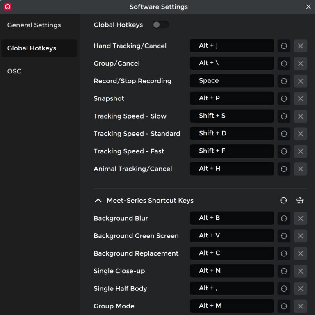Clear all Meet-Series shortcut keys
The width and height of the screenshot is (315, 315).
tap(300, 201)
